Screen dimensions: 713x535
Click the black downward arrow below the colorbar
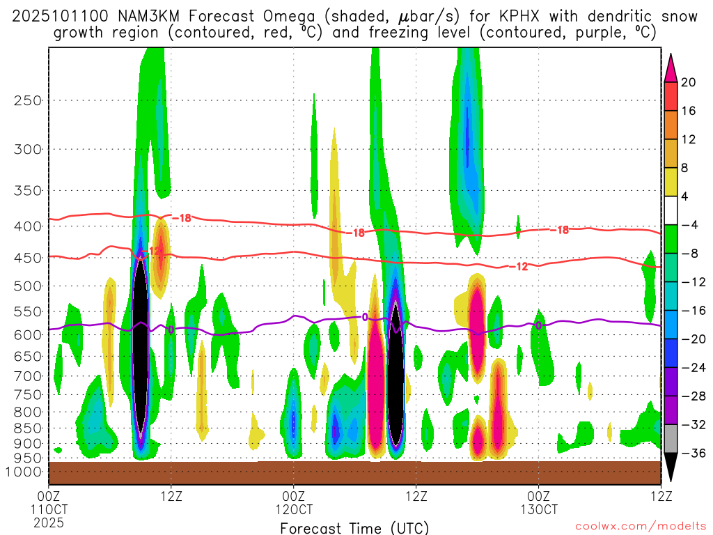point(671,467)
